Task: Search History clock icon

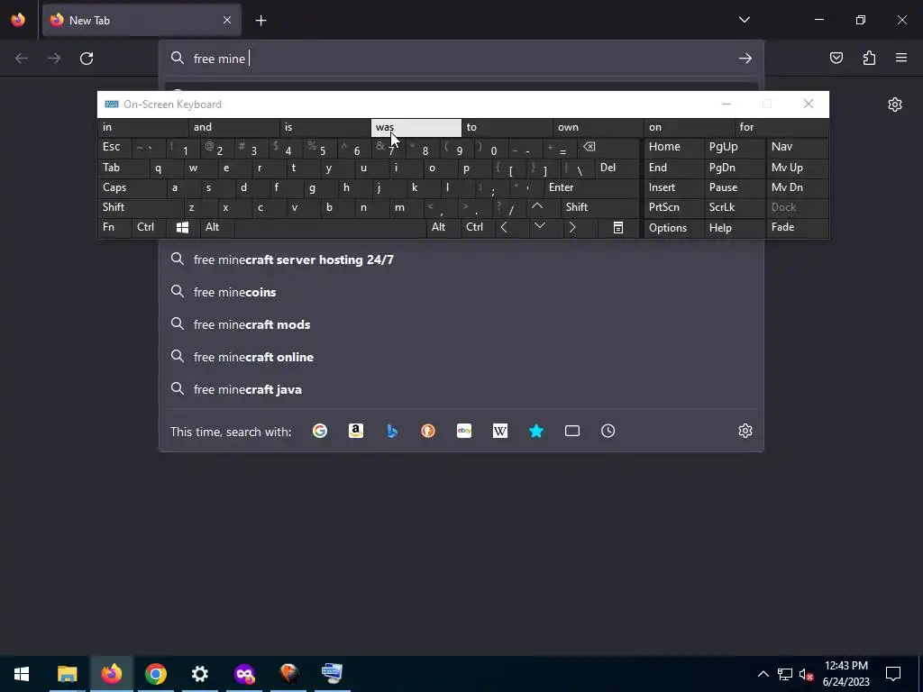Action: tap(608, 431)
